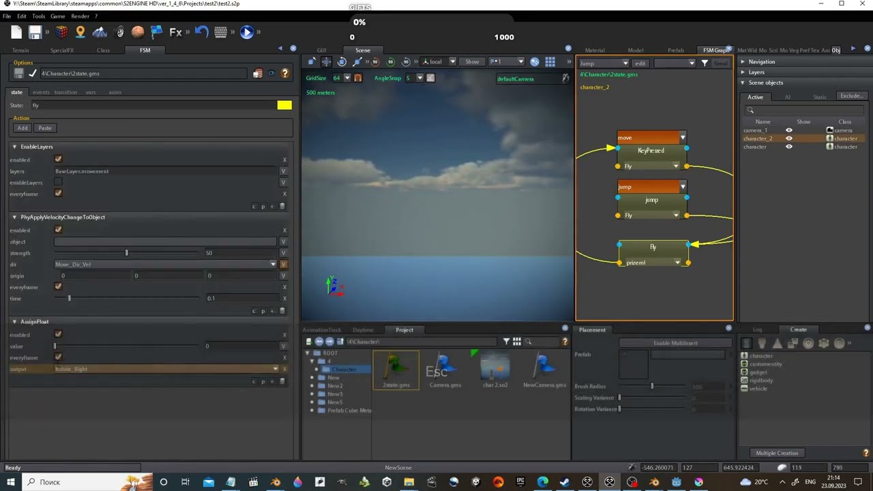Open the Tools menu
The height and width of the screenshot is (491, 873).
pos(38,16)
